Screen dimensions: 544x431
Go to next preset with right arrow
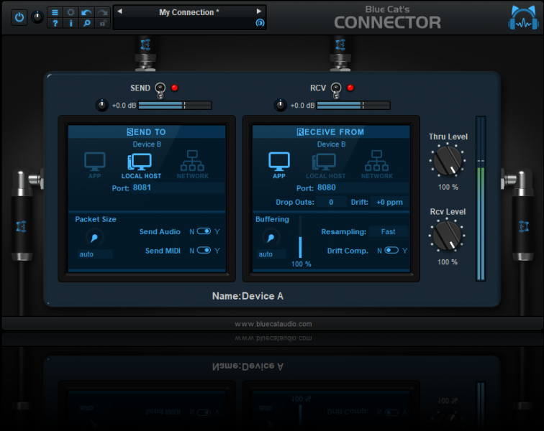tap(259, 11)
